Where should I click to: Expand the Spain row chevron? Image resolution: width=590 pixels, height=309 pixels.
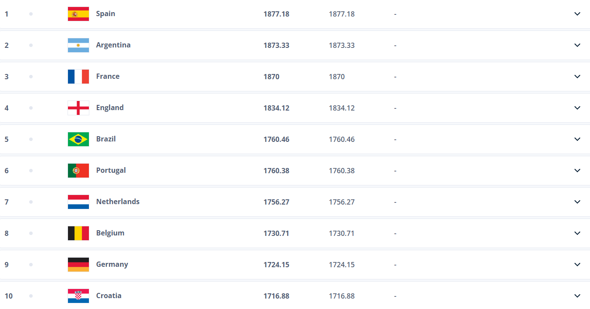coord(577,14)
